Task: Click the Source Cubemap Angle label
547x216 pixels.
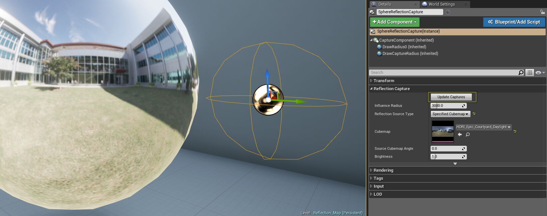Action: click(x=394, y=149)
